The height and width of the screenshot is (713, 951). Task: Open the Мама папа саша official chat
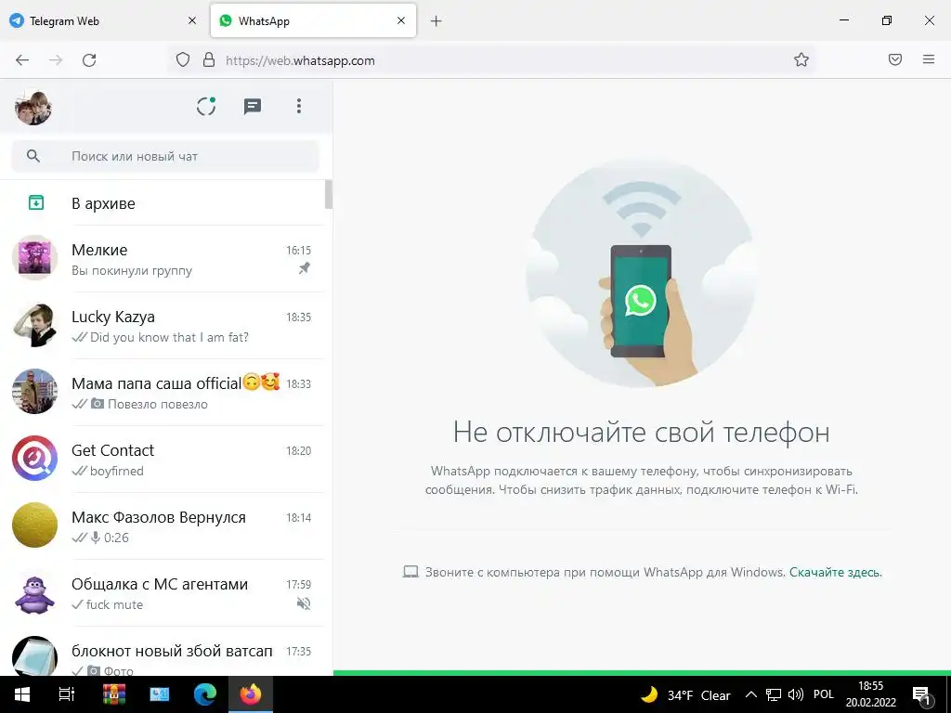[162, 393]
